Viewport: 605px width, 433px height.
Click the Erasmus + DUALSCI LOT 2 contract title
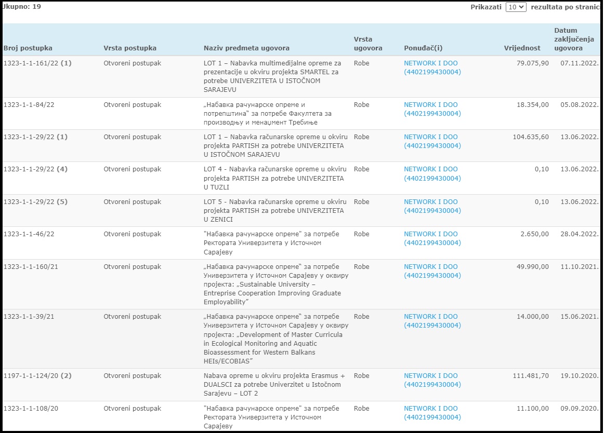274,384
